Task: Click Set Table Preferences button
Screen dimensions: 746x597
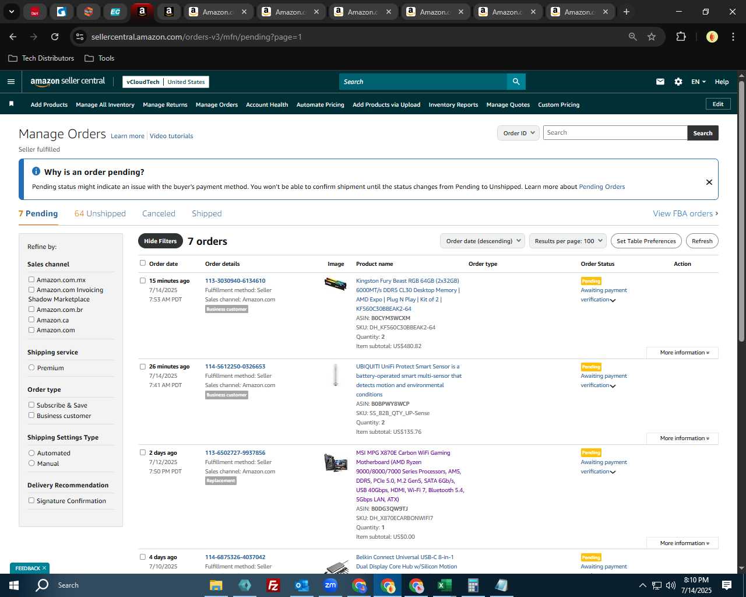Action: point(646,241)
